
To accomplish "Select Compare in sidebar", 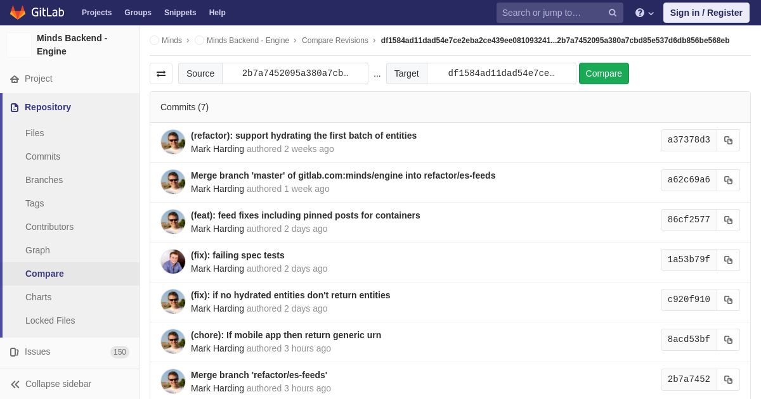I will [44, 274].
